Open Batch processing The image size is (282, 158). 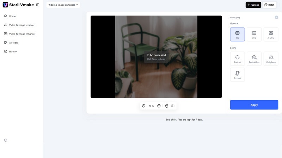pos(269,5)
